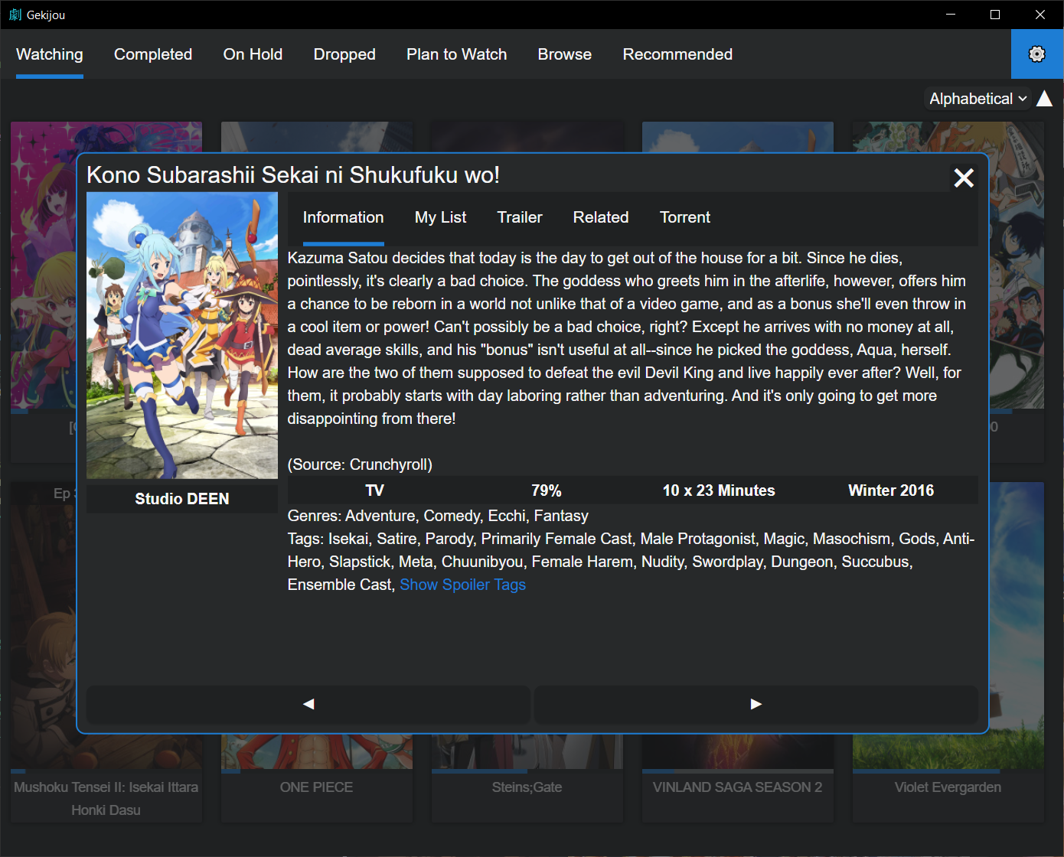Viewport: 1064px width, 857px height.
Task: Click the KonoSuba cover art image
Action: (x=182, y=335)
